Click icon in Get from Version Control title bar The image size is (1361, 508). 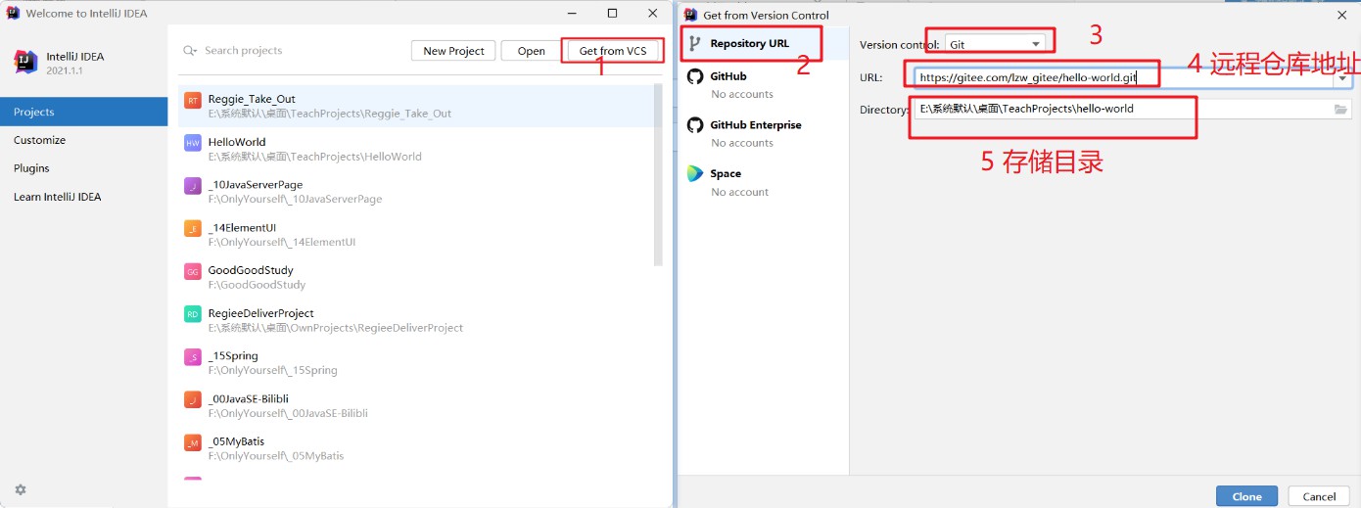[x=690, y=15]
